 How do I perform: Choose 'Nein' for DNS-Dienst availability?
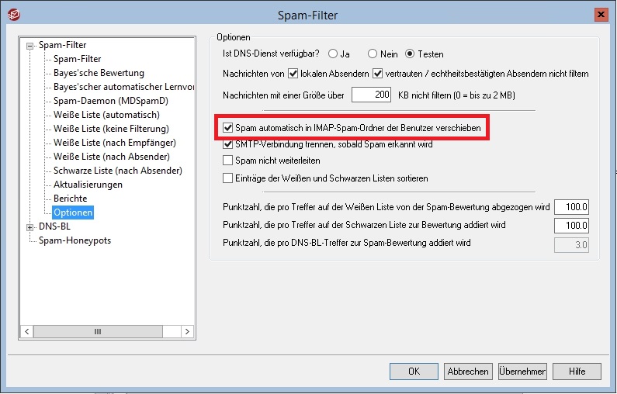(x=373, y=54)
